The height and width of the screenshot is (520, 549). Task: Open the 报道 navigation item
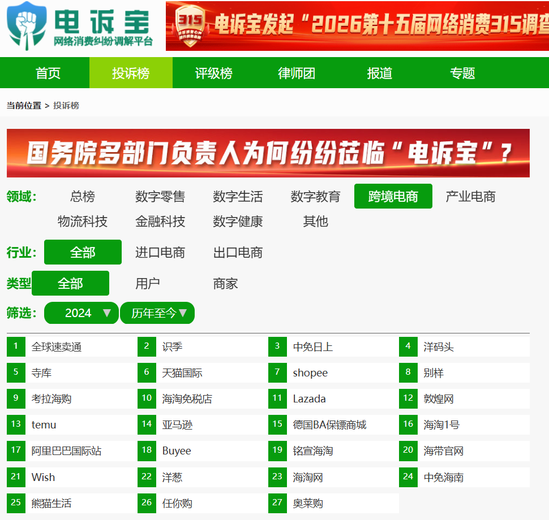click(x=380, y=73)
